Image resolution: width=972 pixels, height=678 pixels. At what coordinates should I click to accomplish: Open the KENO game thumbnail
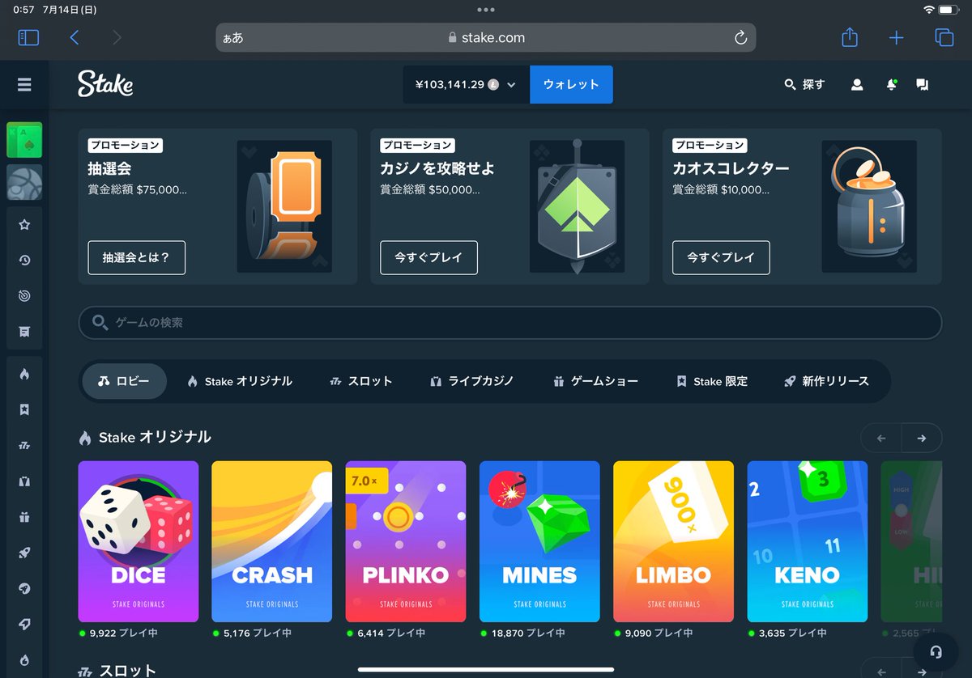[x=808, y=541]
